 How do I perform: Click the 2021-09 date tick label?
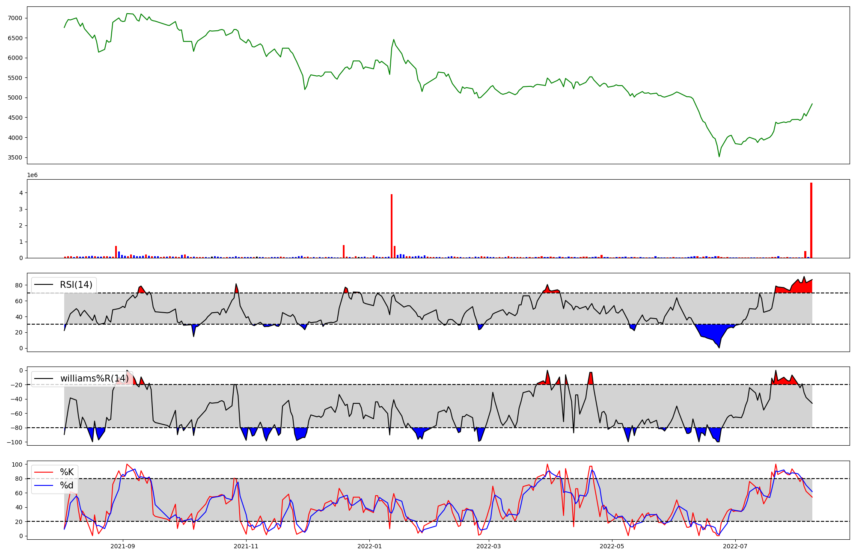click(x=123, y=546)
